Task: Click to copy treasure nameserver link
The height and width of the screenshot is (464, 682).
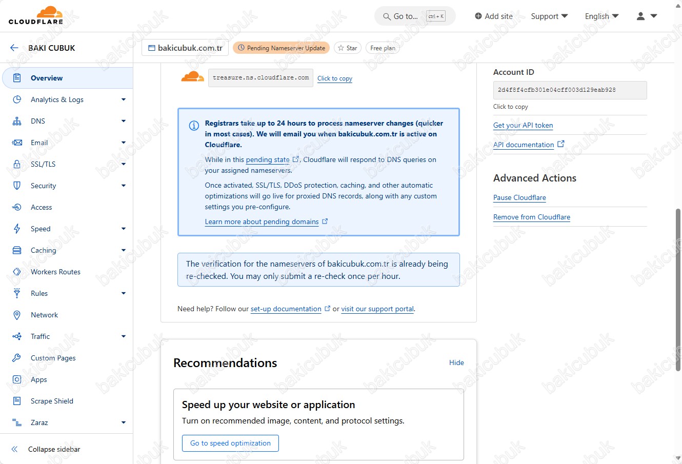Action: tap(334, 78)
